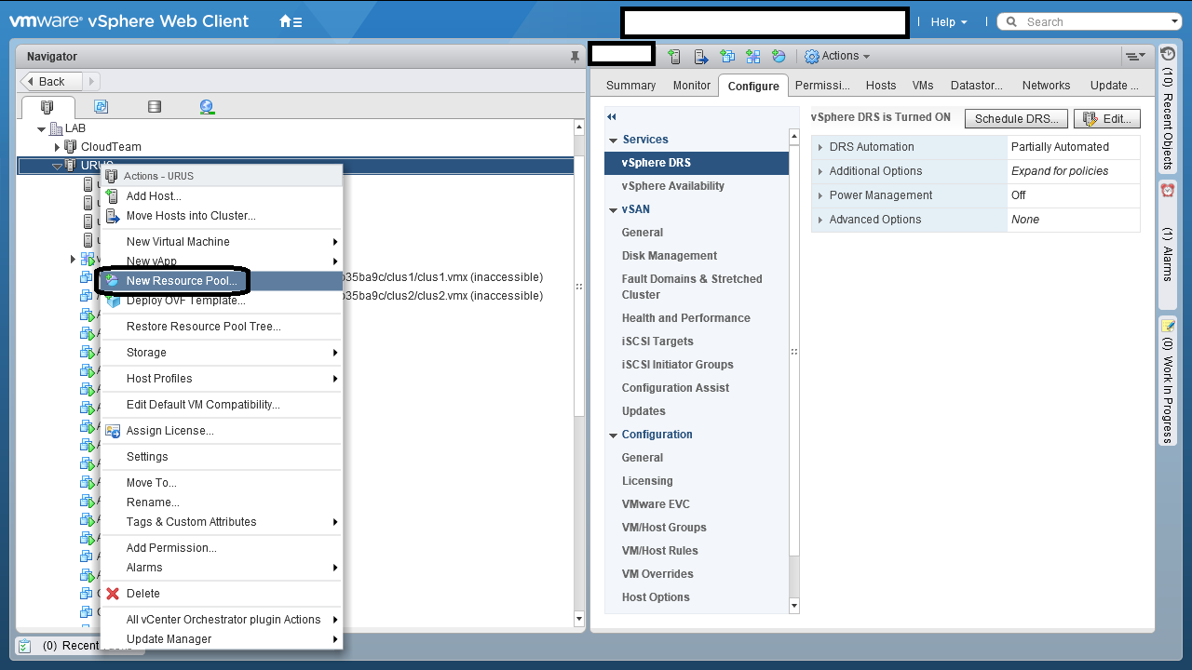Open the Actions dropdown in toolbar
The height and width of the screenshot is (670, 1192).
pyautogui.click(x=837, y=57)
